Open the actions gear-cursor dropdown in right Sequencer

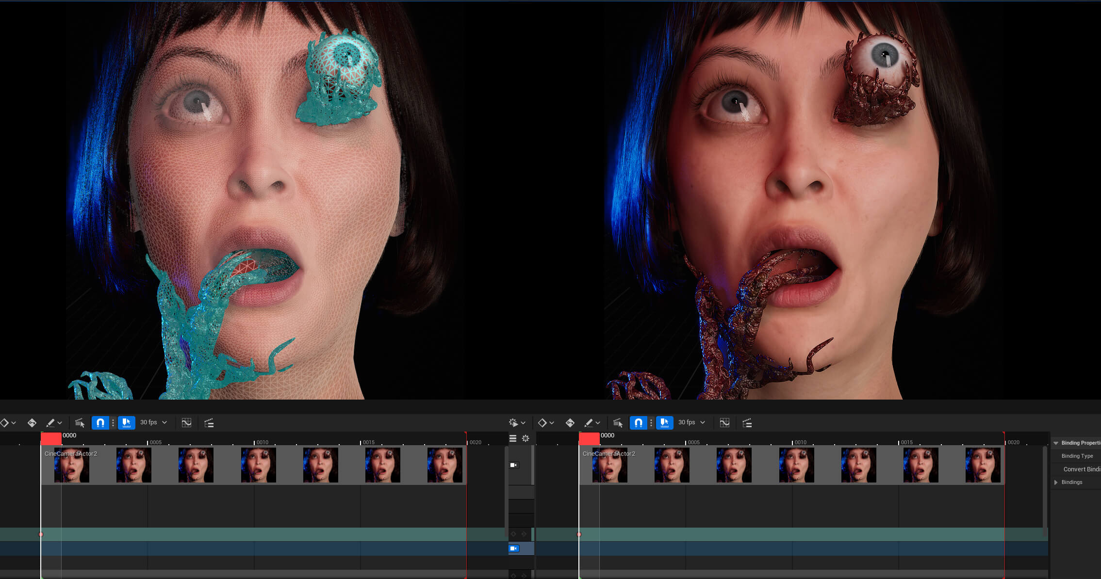(x=517, y=423)
